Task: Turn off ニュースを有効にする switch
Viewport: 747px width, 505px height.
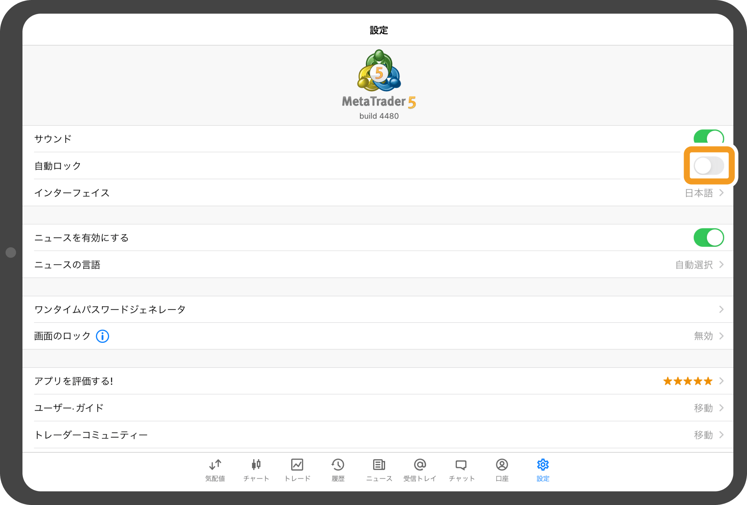Action: click(x=708, y=238)
